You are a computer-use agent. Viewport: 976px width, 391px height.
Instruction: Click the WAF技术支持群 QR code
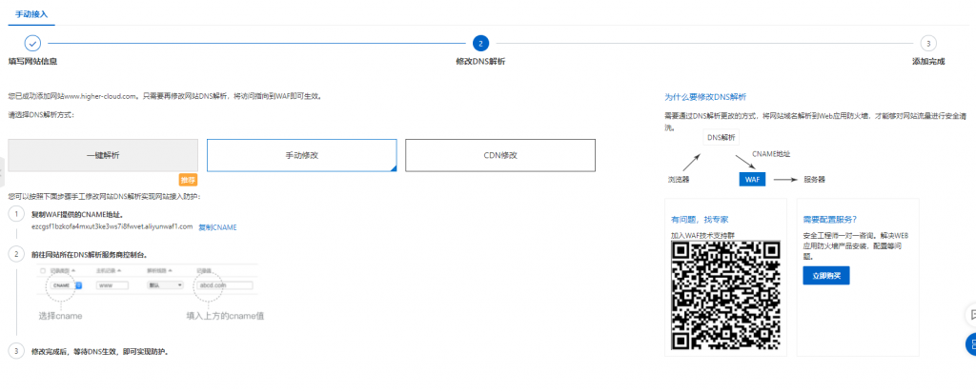point(725,296)
